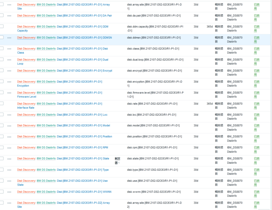Click the key text disk.type.[IBM.2107-D02-02C63/R1-P1-D1]
Viewport: 272px width, 210px height.
(x=152, y=170)
